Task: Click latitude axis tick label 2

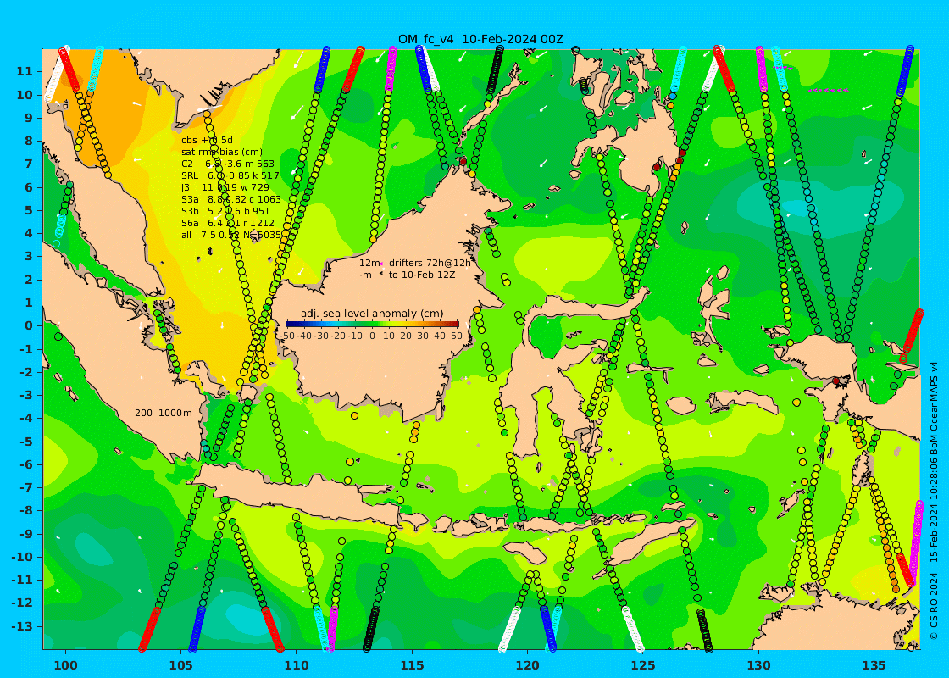Action: pyautogui.click(x=28, y=279)
